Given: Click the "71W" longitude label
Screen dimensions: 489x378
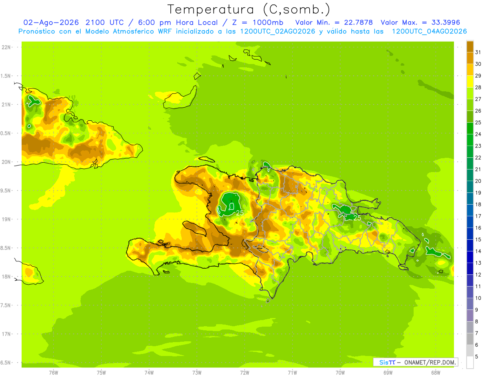Looking at the screenshot, I should click(x=292, y=373).
